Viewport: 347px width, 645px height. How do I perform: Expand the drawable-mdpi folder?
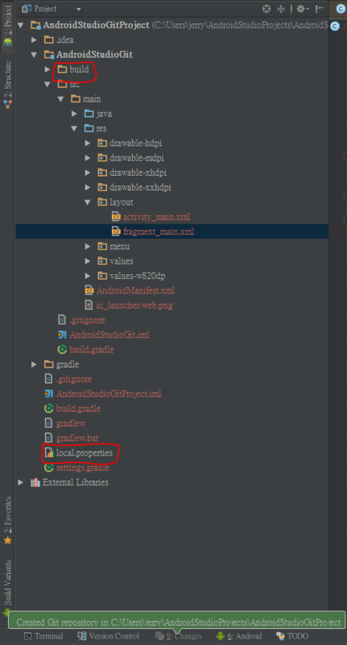(88, 158)
